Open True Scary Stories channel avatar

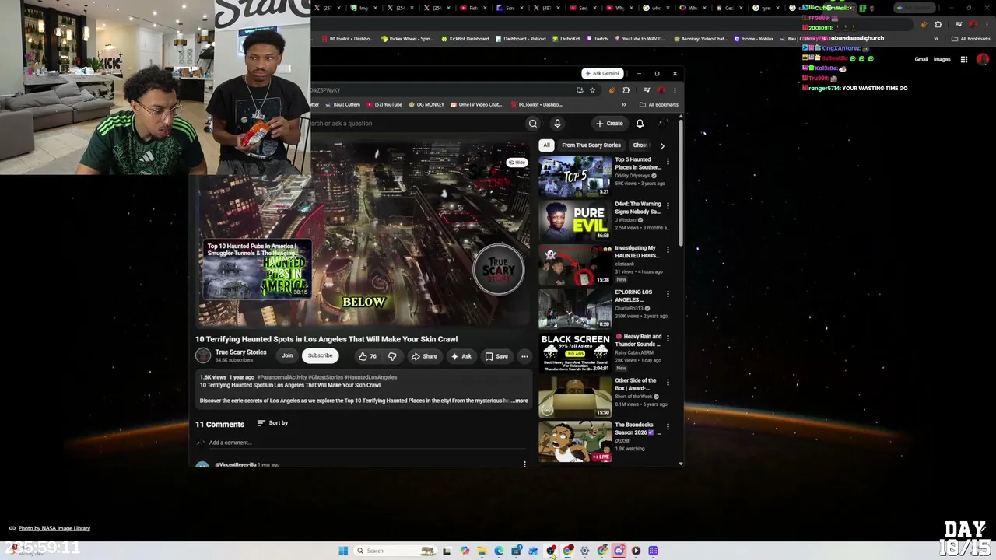pyautogui.click(x=203, y=355)
